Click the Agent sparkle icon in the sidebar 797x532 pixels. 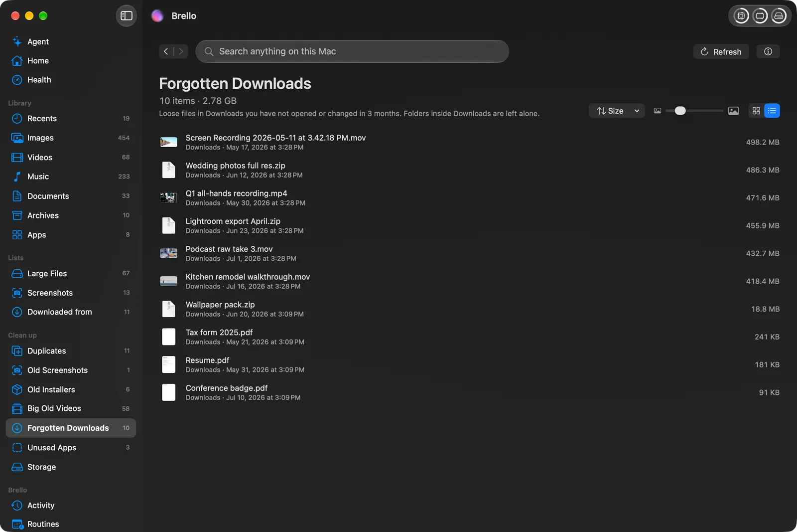click(17, 41)
